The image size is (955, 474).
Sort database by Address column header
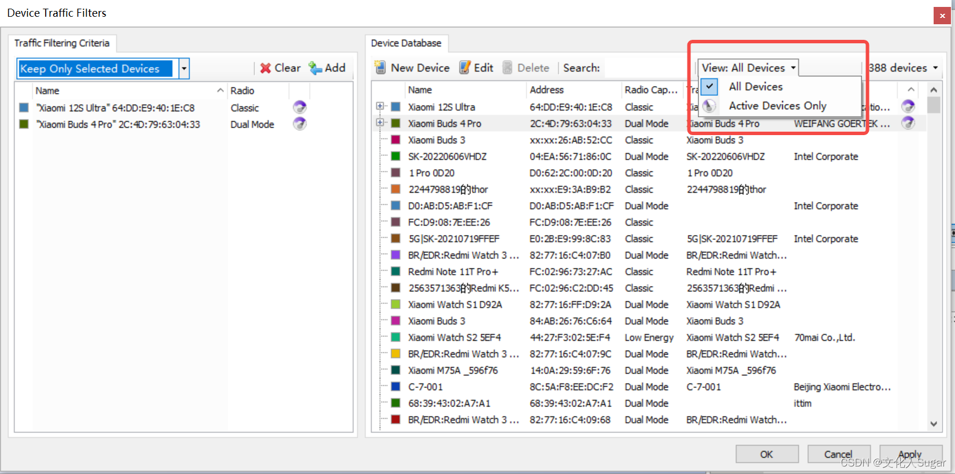(x=573, y=89)
